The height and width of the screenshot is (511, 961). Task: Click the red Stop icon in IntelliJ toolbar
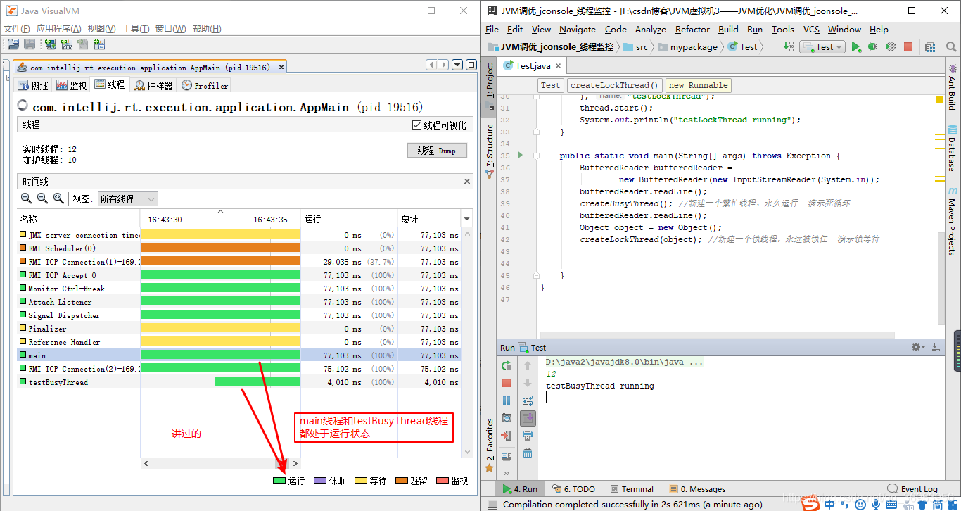coord(908,46)
